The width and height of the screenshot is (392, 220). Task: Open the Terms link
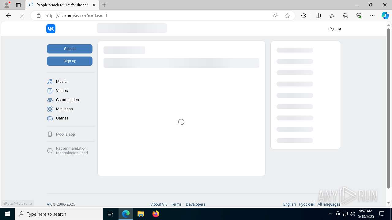[x=176, y=204]
